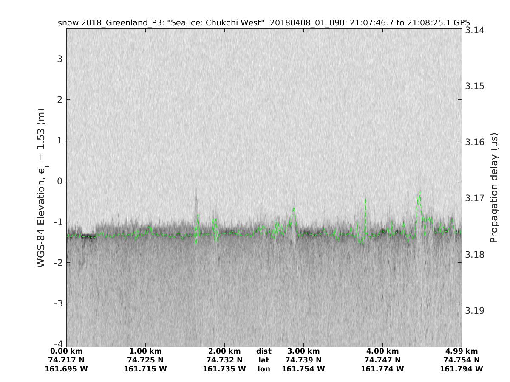The image size is (510, 382).
Task: Click the plot title text at top
Action: [x=263, y=23]
